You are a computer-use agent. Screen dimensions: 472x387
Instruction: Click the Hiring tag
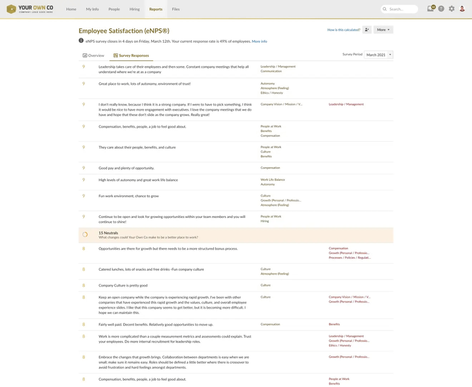264,221
